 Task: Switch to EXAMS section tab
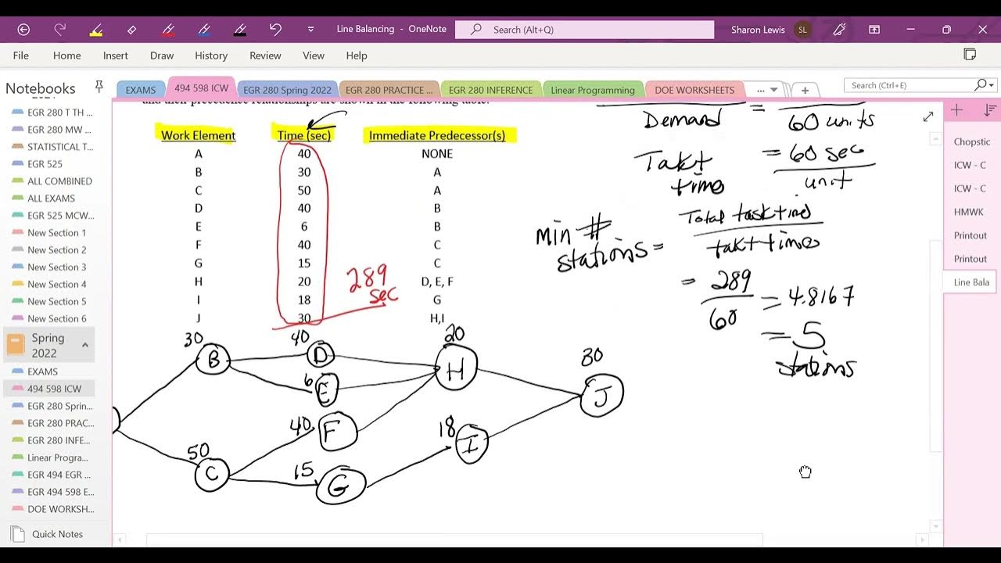[x=141, y=90]
